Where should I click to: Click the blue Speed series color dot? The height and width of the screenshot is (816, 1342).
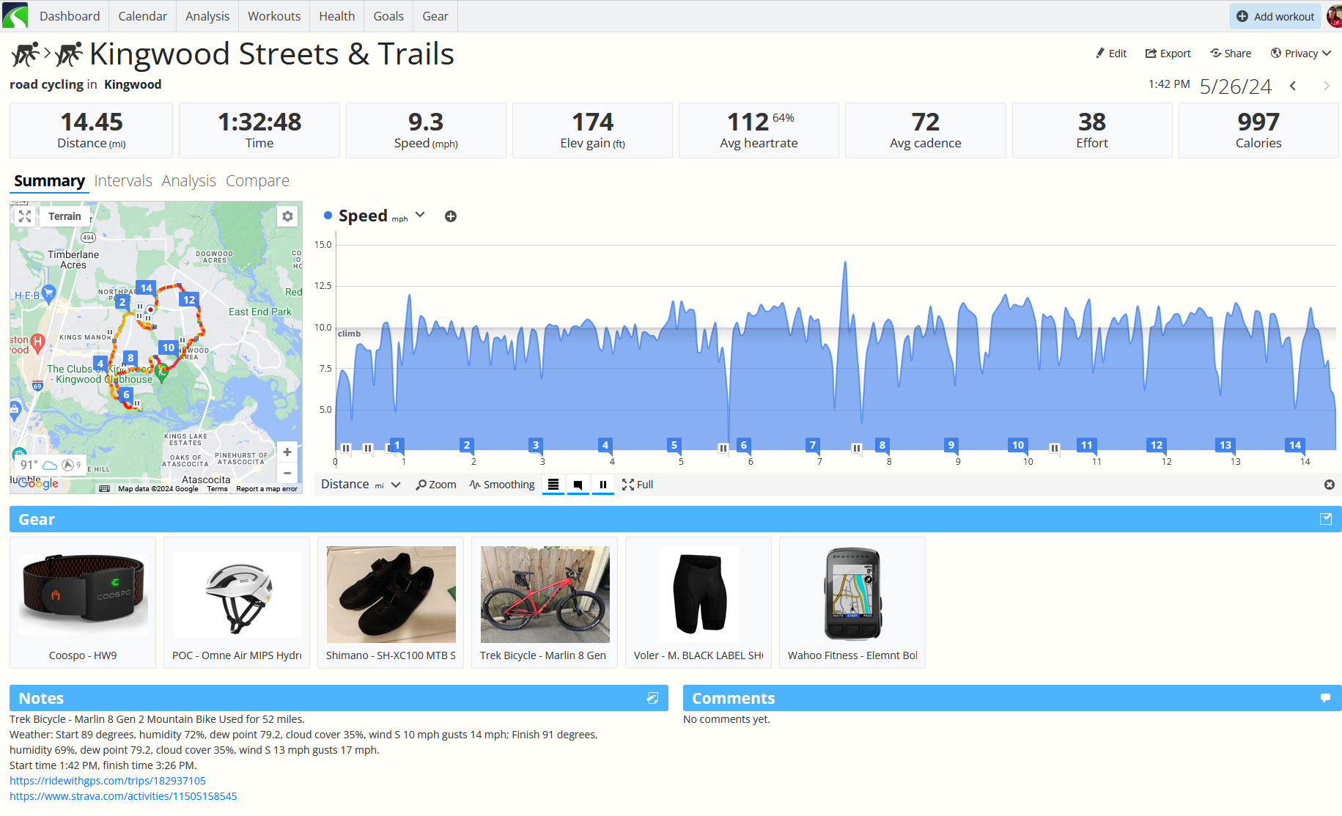tap(328, 216)
